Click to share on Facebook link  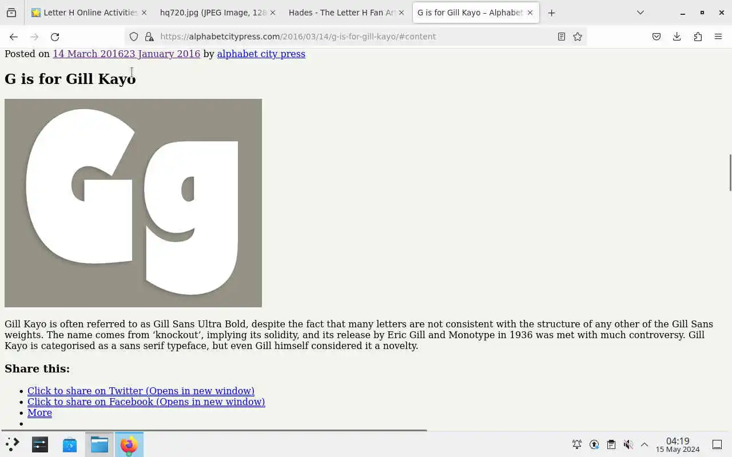coord(146,402)
